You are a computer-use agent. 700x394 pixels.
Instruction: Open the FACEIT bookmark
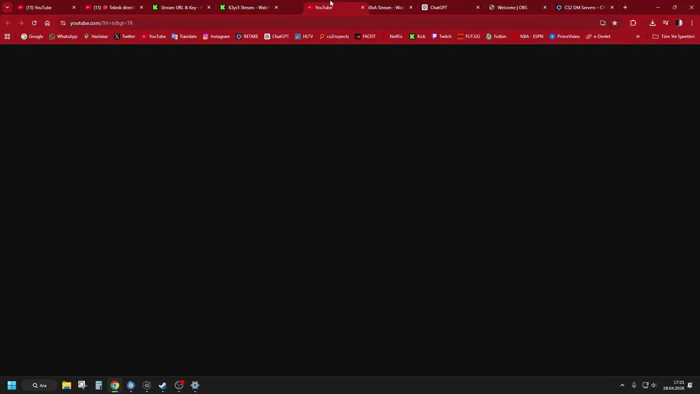365,37
